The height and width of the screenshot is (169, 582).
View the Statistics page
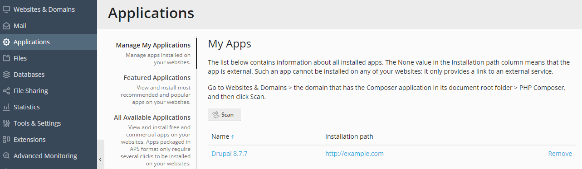coord(49,107)
